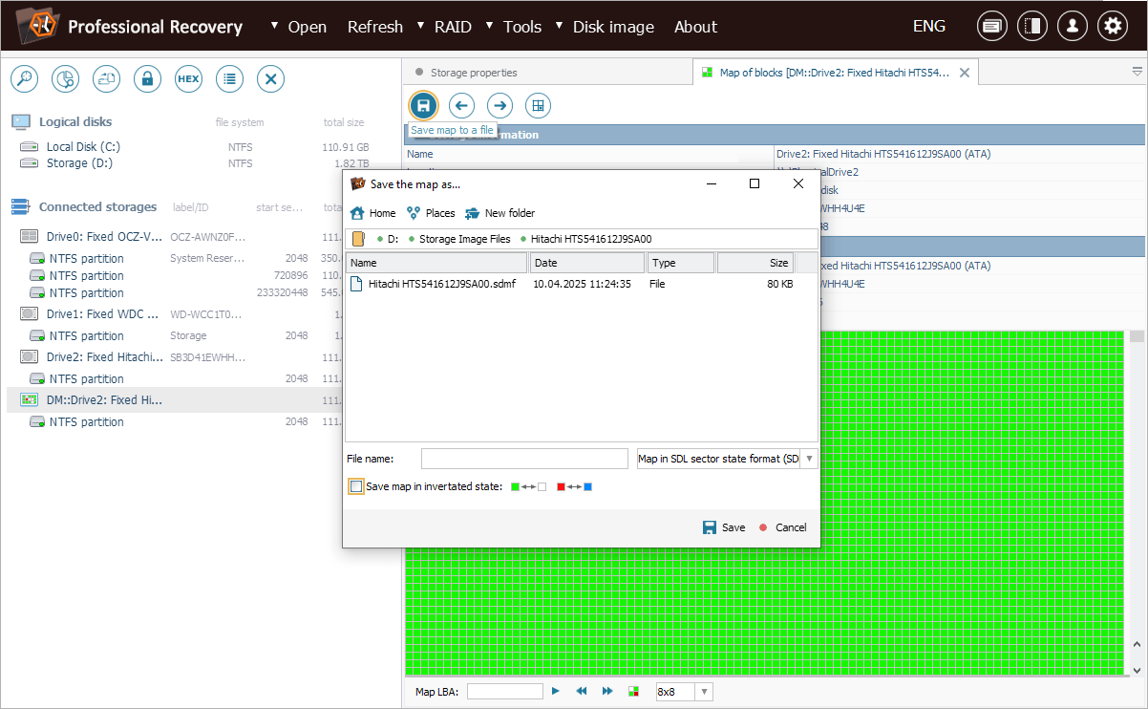Sort files by Type column header
Screen dimensions: 1148x709
[681, 263]
